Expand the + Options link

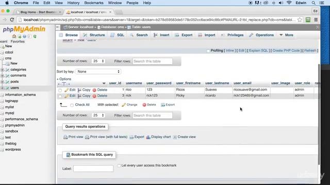pos(64,79)
